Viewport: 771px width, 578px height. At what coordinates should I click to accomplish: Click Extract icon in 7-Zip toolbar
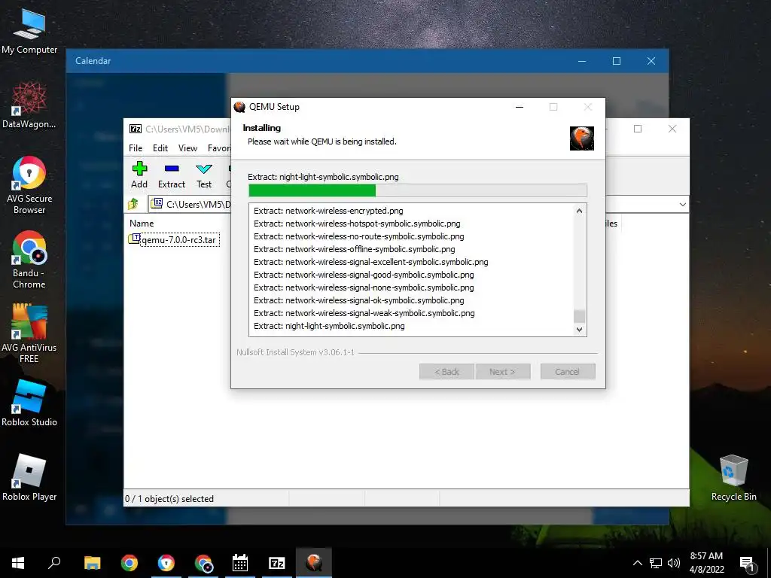[x=172, y=175]
